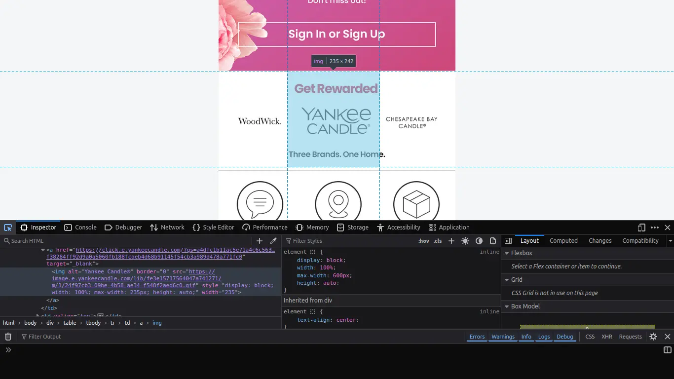Toggle light color scheme simulation sun icon
Screen dimensions: 674x379
pos(465,241)
